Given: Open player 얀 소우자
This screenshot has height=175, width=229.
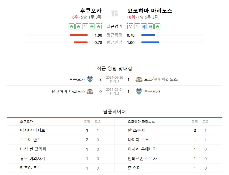Looking at the screenshot, I should pos(136,130).
